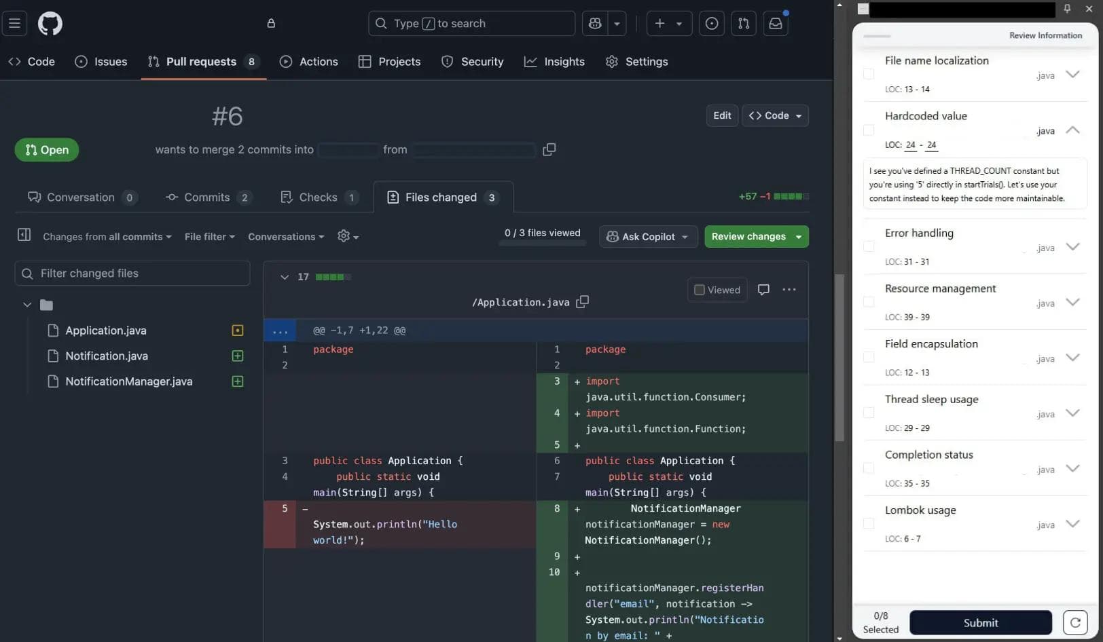Check the Error handling review item

coord(868,246)
